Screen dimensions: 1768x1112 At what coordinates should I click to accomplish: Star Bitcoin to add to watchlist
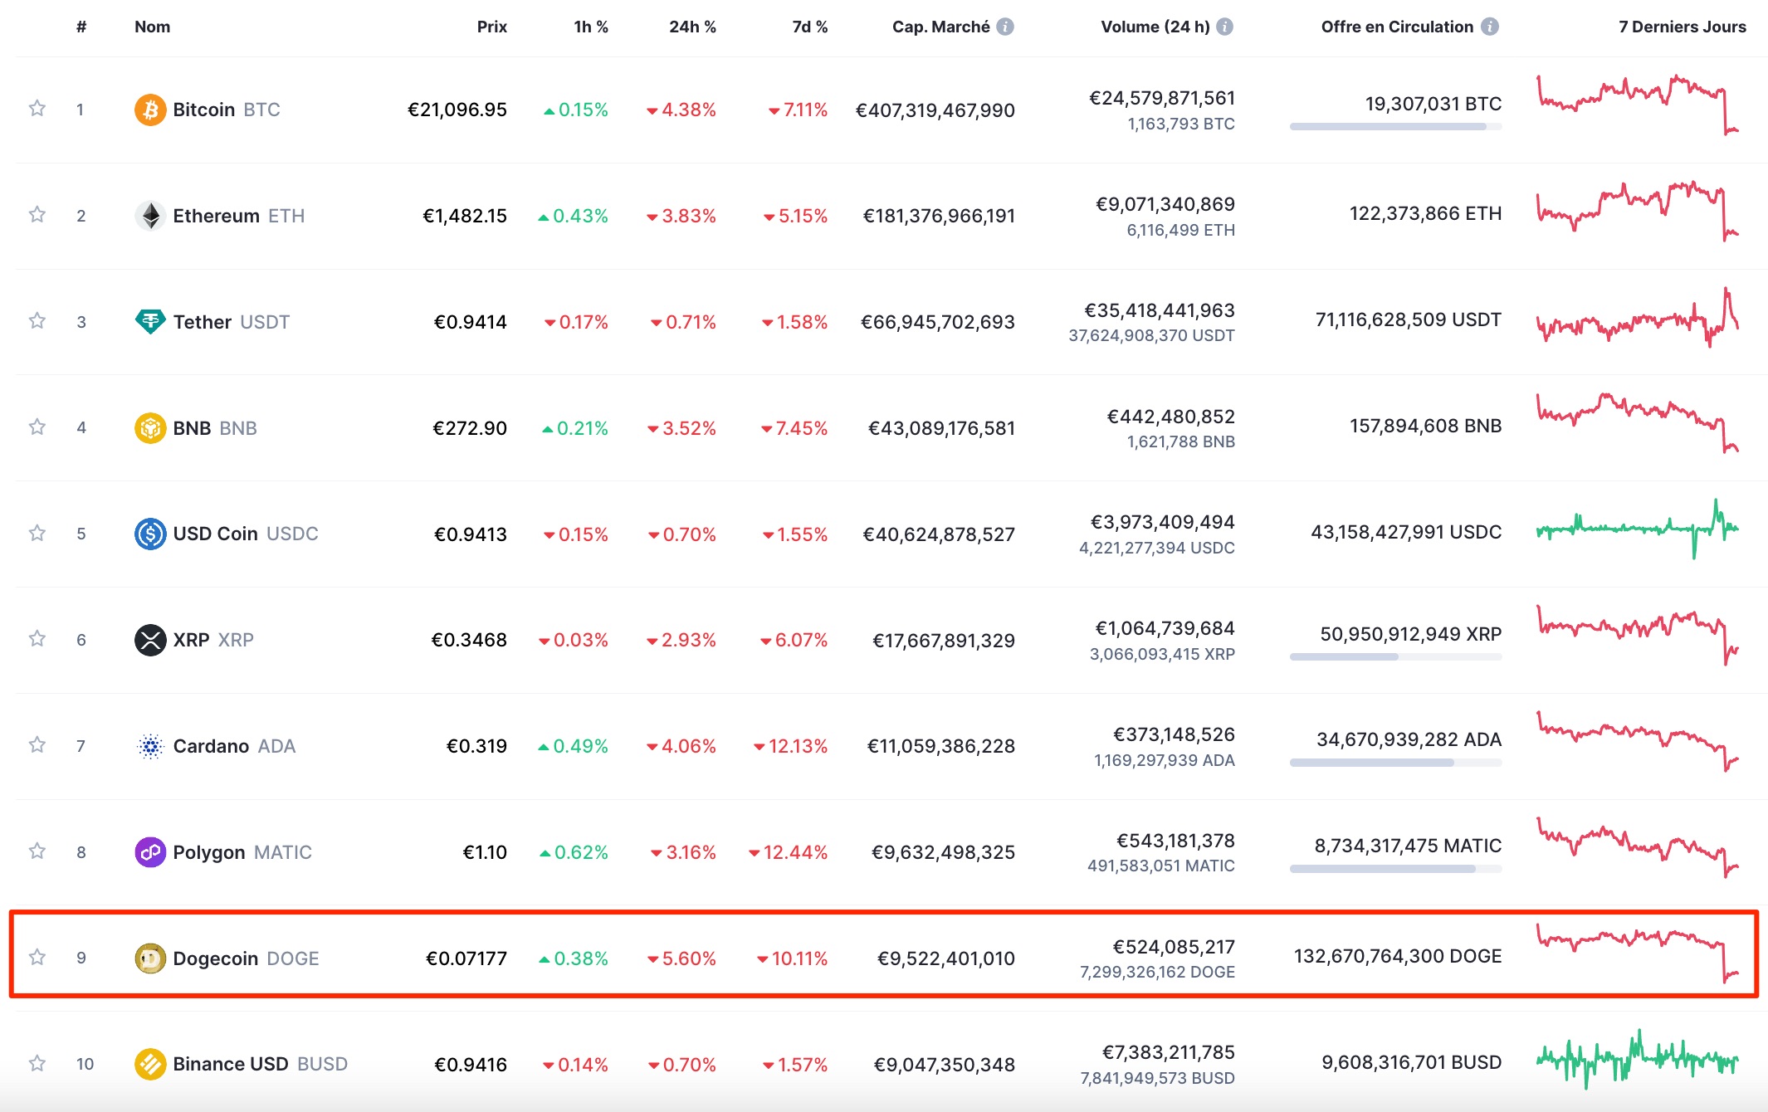click(x=37, y=109)
